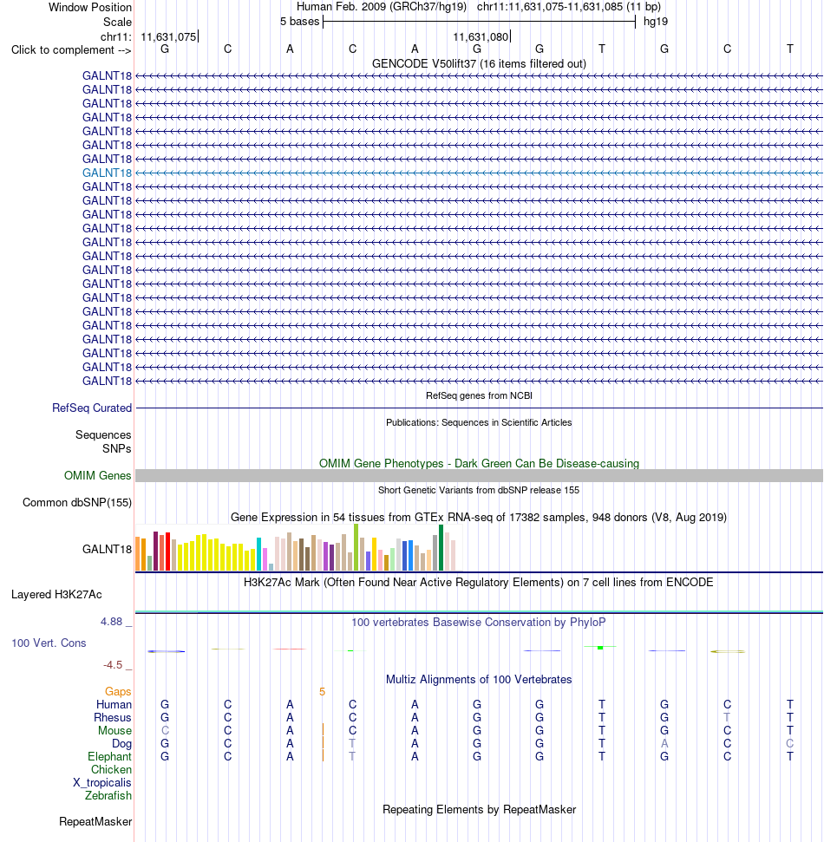Click the Dog species label
Image resolution: width=824 pixels, height=842 pixels.
121,744
